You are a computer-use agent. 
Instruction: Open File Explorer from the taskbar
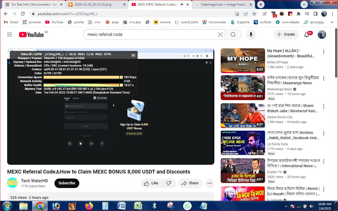point(23,206)
